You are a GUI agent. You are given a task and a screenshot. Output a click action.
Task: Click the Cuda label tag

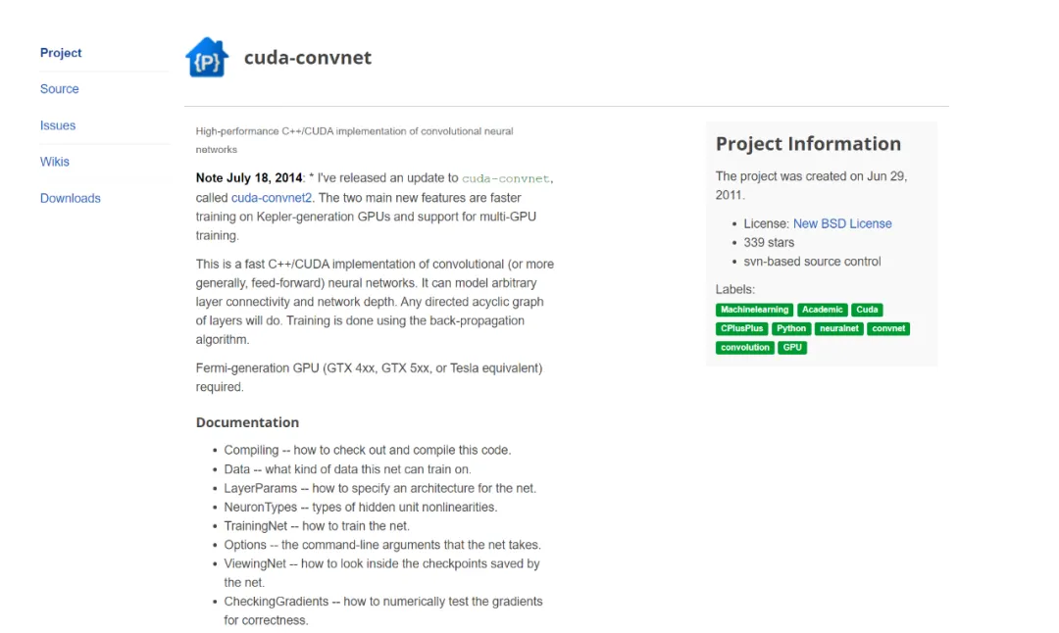click(867, 310)
